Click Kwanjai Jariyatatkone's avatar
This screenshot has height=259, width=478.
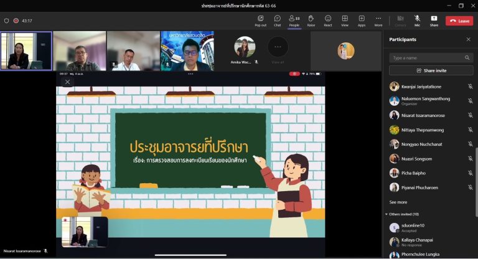pyautogui.click(x=394, y=87)
